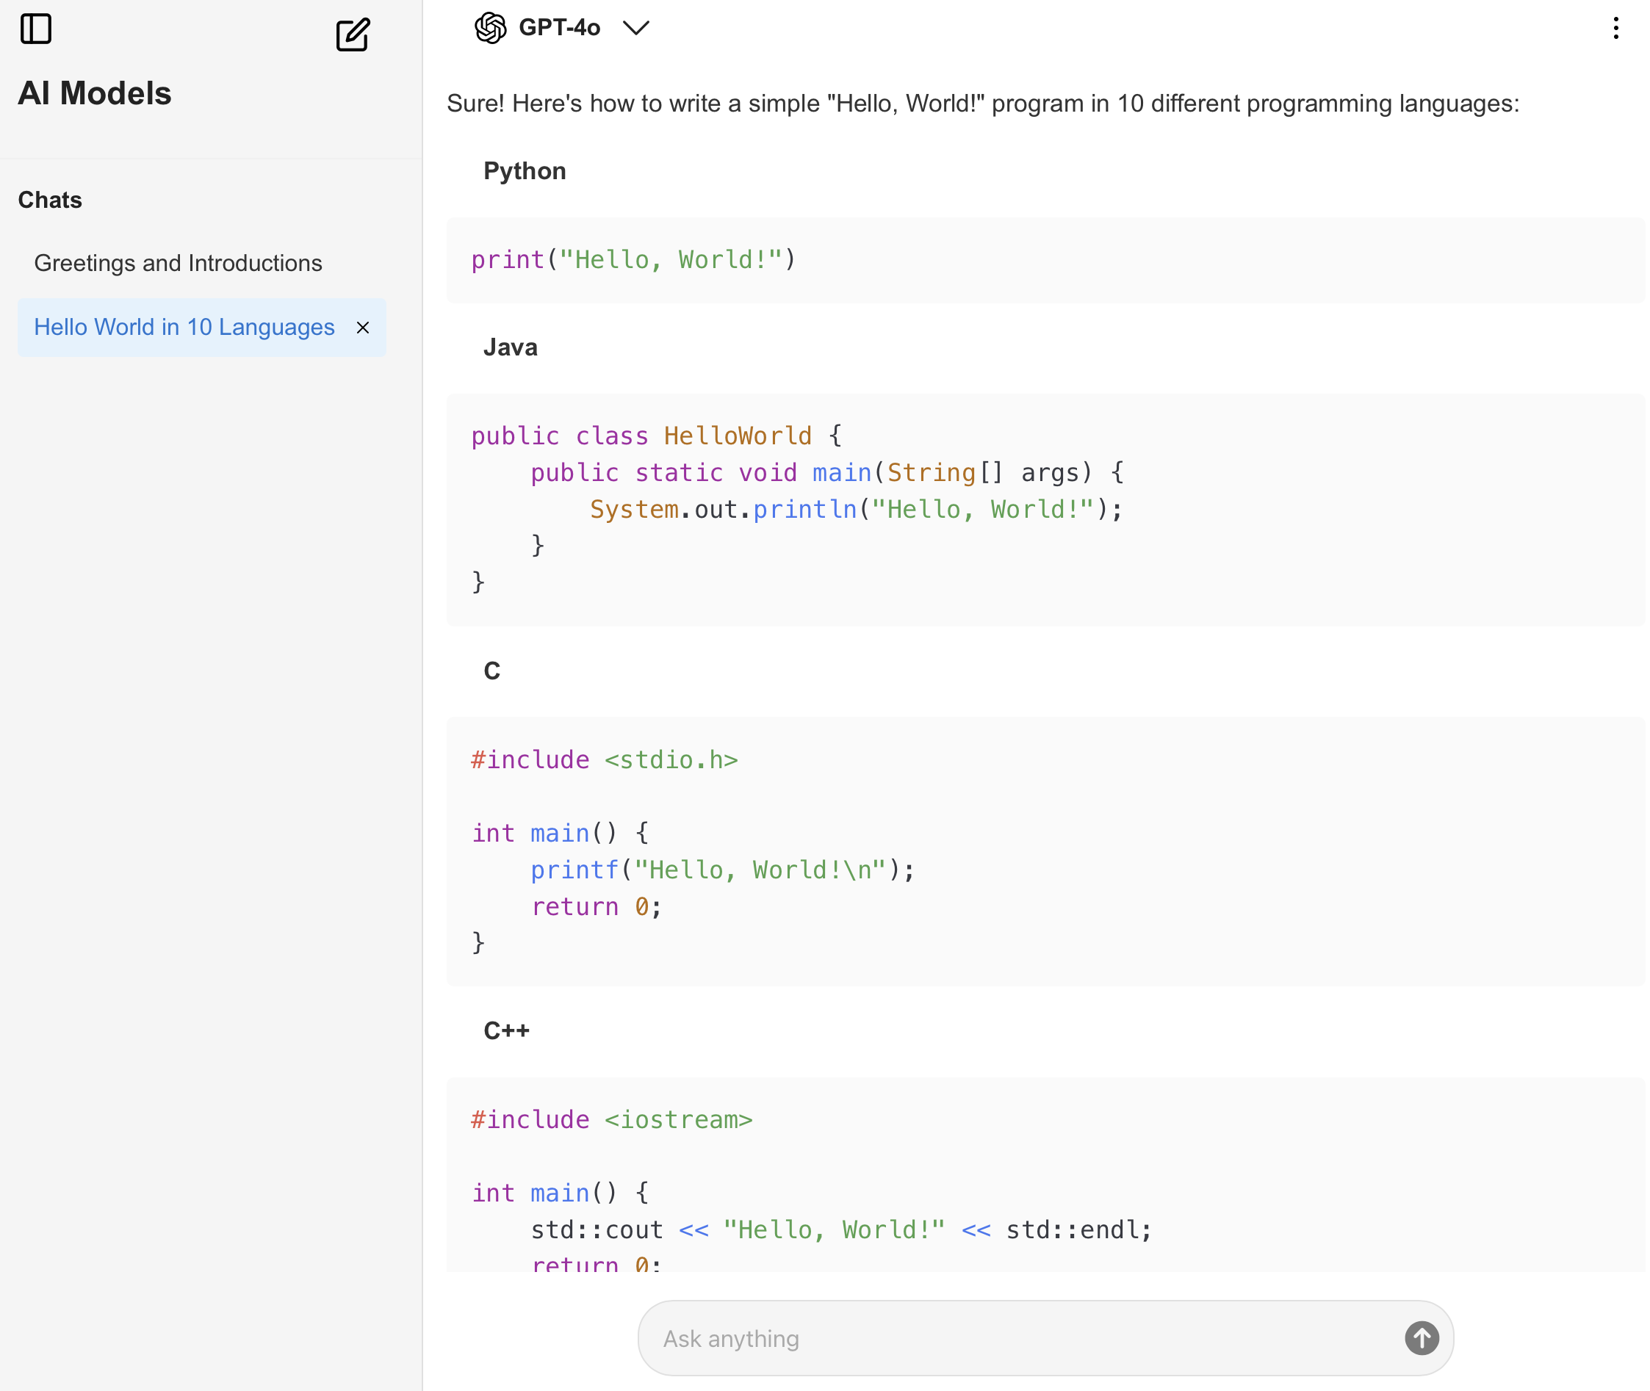Collapse the GPT-4o model picker
Viewport: 1650px width, 1391px height.
(635, 28)
